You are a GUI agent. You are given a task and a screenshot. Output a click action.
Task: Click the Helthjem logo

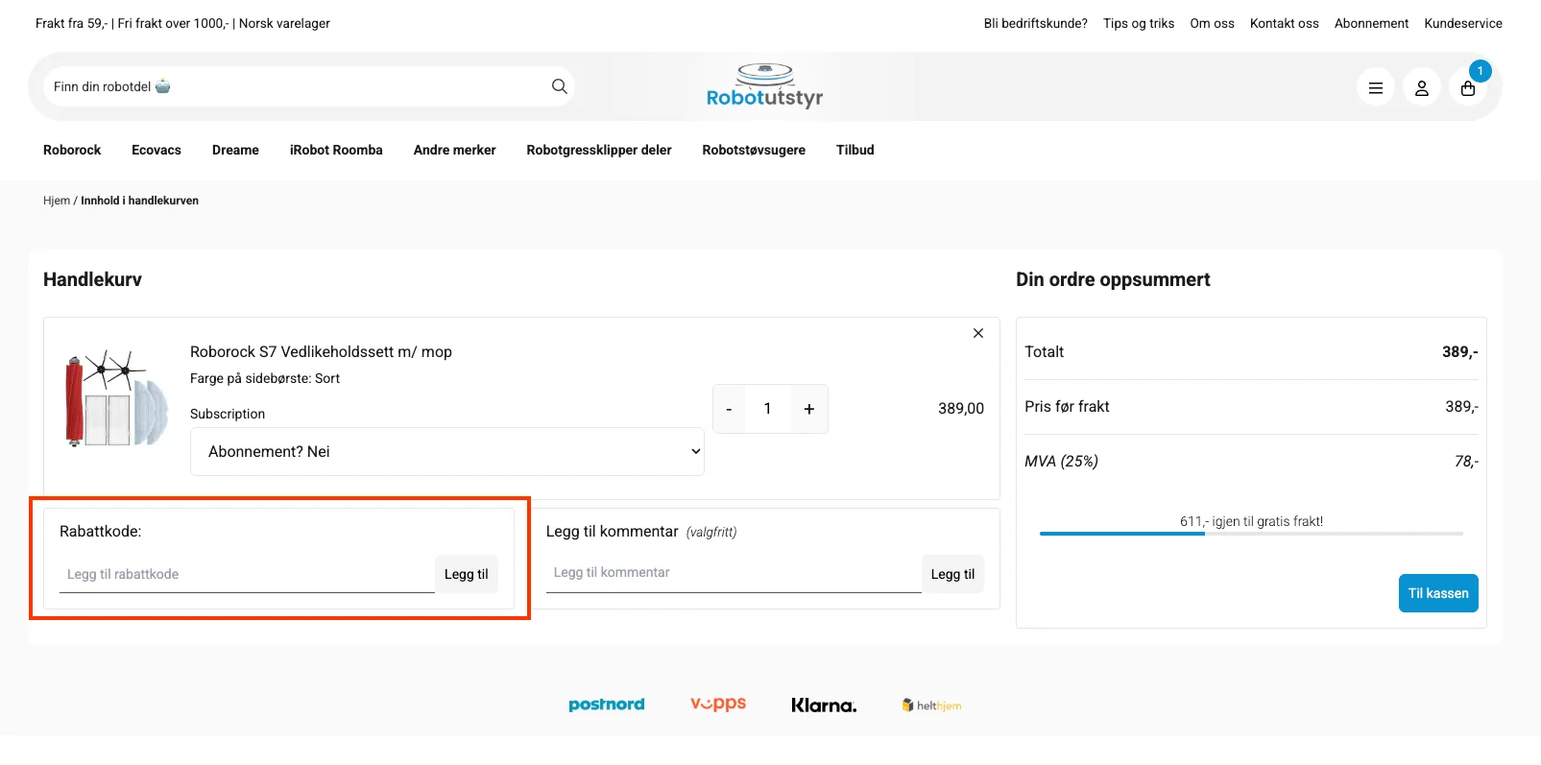[931, 705]
